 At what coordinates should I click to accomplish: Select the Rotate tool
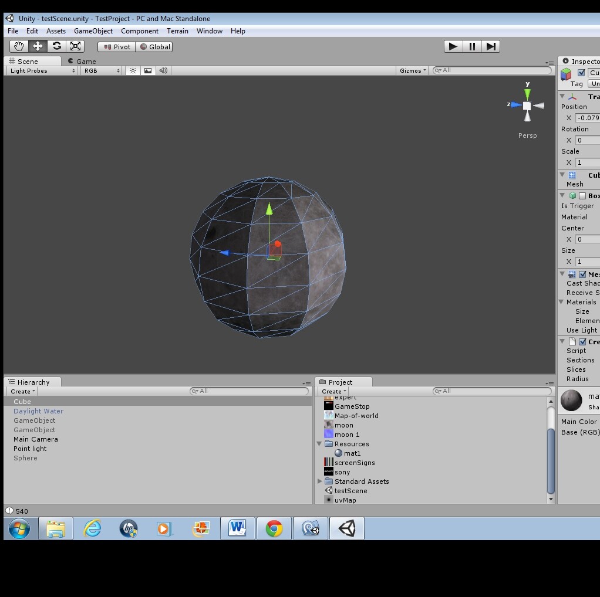click(57, 46)
